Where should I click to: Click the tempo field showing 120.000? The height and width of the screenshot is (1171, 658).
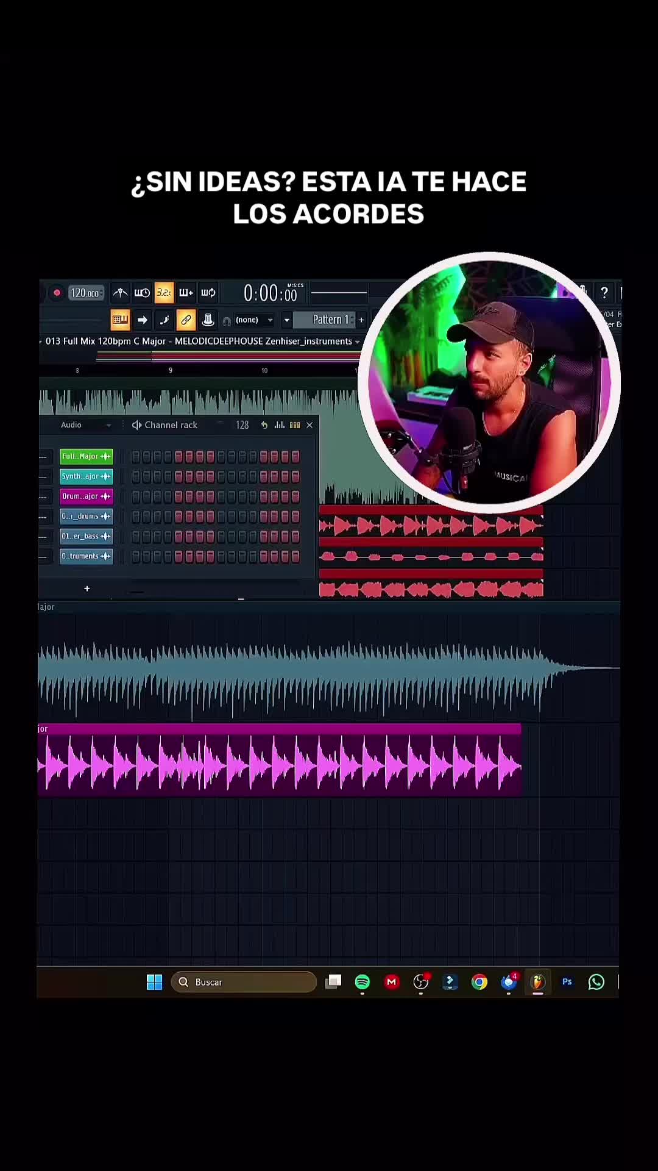(x=85, y=293)
